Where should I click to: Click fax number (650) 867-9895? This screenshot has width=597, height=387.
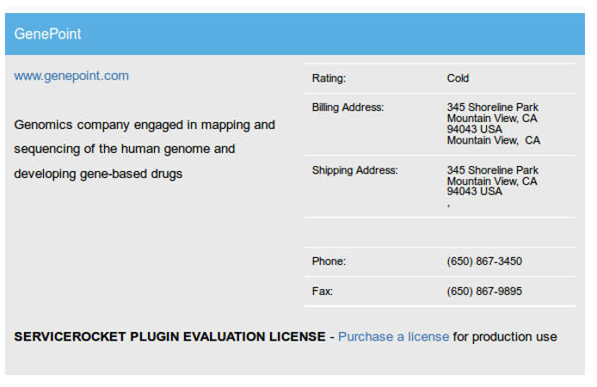tap(484, 292)
